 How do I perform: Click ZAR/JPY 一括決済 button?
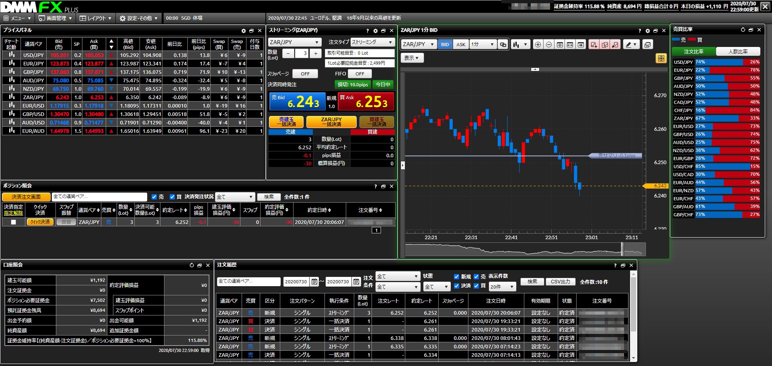[x=331, y=122]
